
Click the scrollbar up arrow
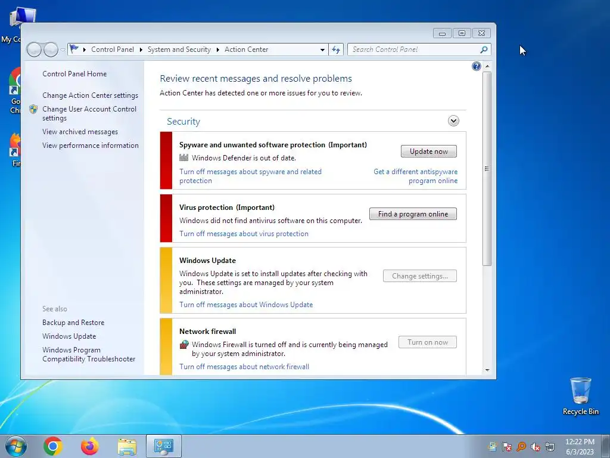(487, 66)
